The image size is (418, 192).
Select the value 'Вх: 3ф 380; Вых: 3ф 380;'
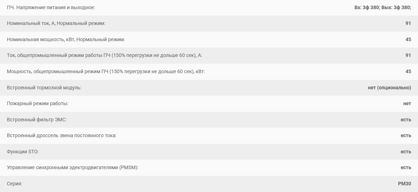click(383, 7)
